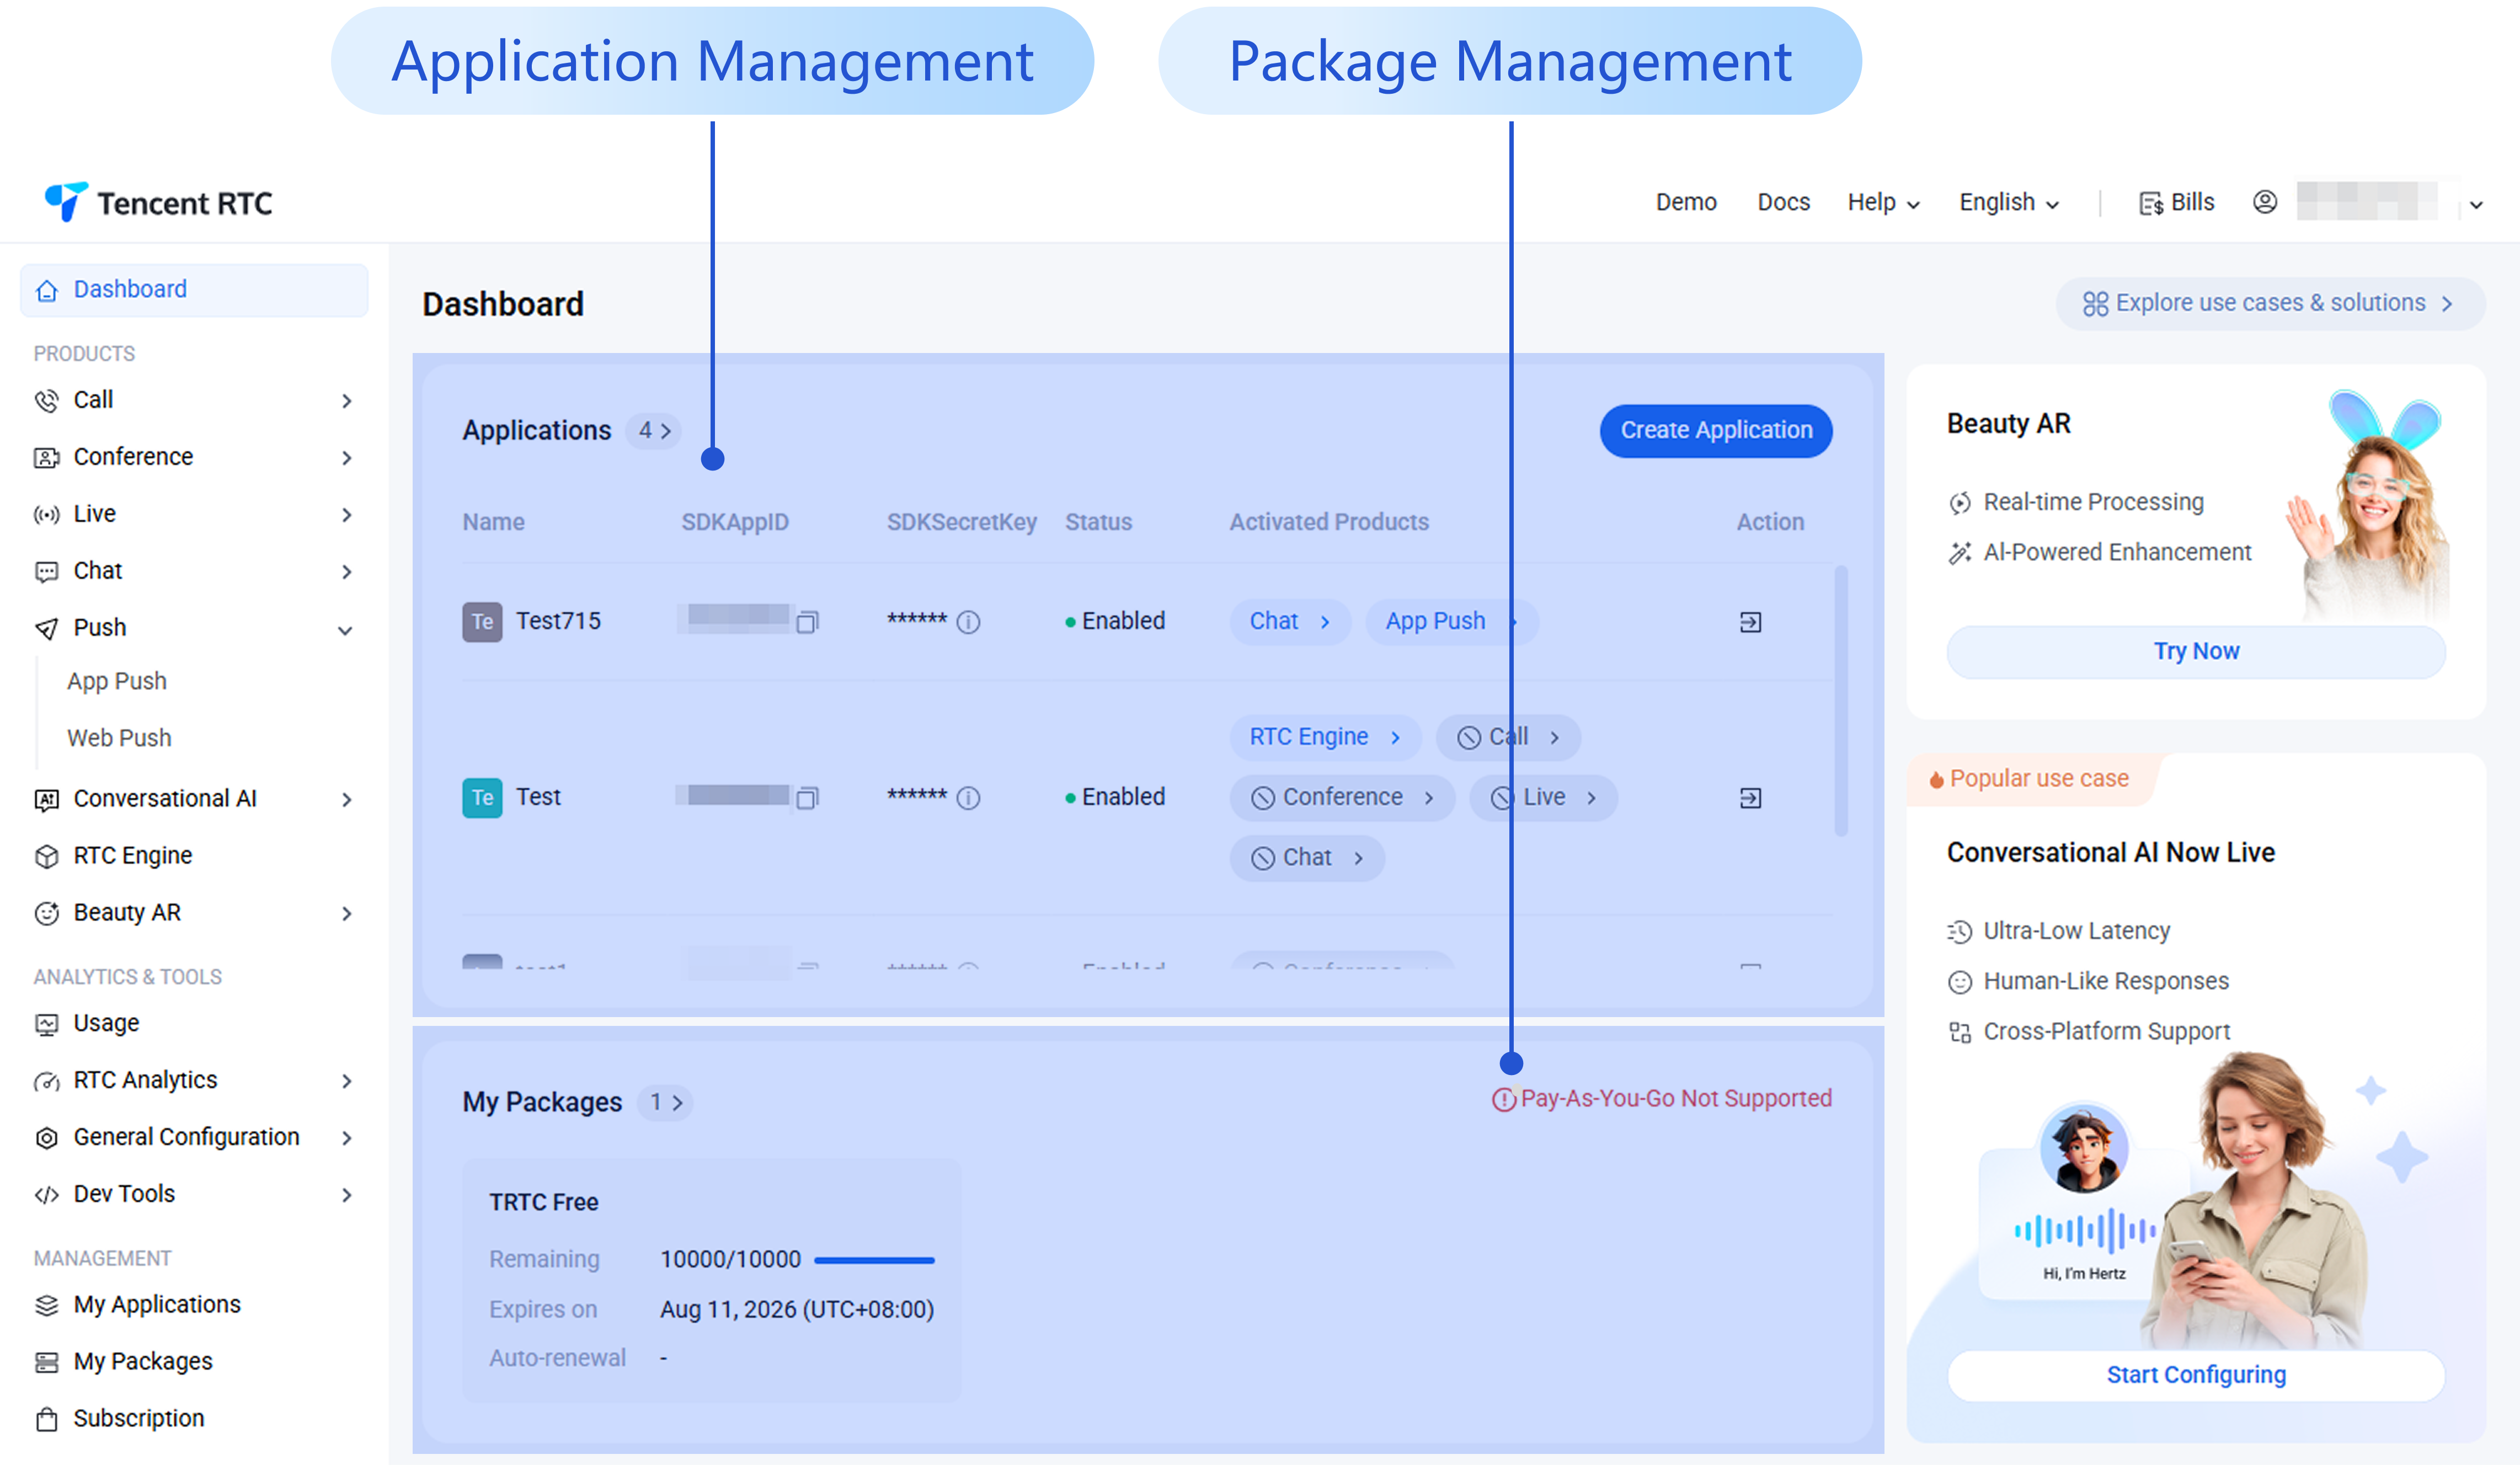Viewport: 2520px width, 1476px height.
Task: Show SDKSecretKey info for Test715
Action: coord(968,622)
